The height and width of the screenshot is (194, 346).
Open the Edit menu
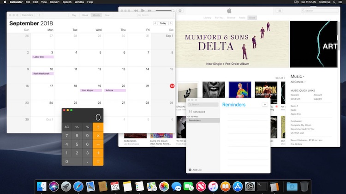36,2
